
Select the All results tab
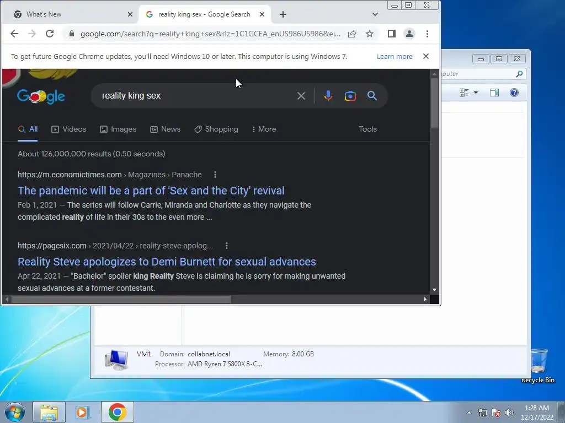[x=28, y=129]
